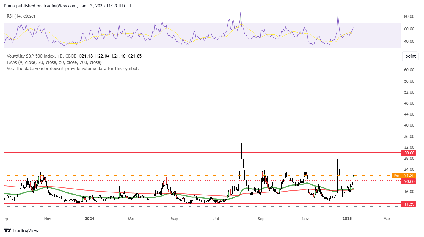The width and height of the screenshot is (424, 237).
Task: Click the Jul label on the time axis
Action: coord(216,219)
